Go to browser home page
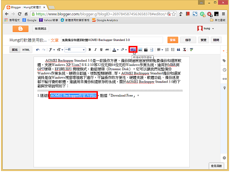 click(x=26, y=14)
